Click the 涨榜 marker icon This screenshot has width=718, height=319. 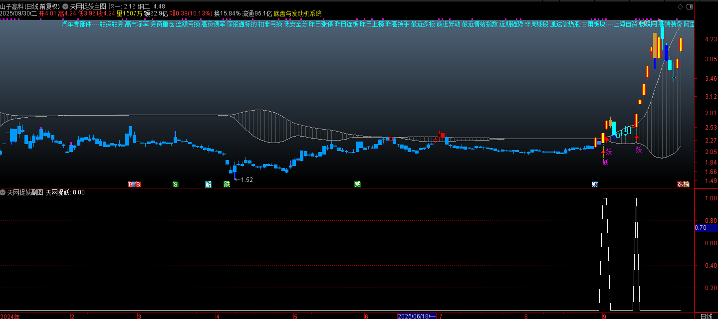coord(684,184)
